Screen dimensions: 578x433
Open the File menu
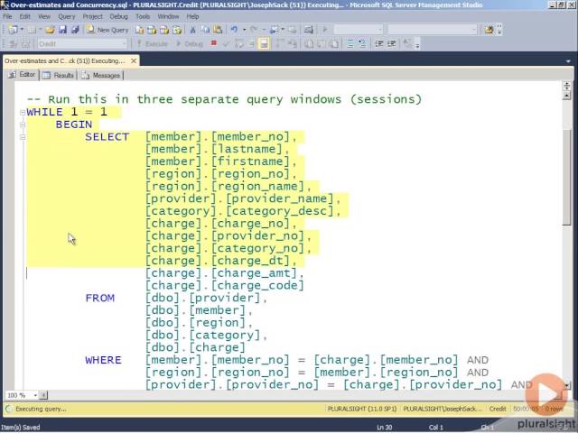[7, 16]
